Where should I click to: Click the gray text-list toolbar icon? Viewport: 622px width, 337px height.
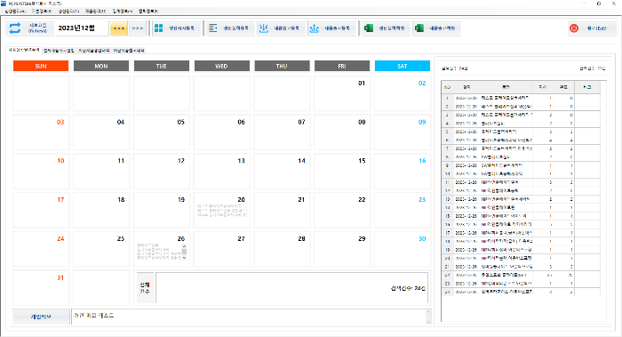coord(213,28)
